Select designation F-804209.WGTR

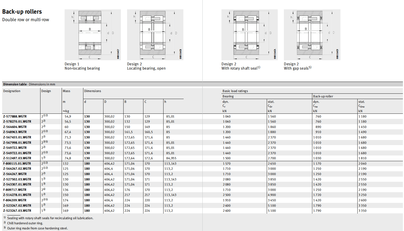15,200
